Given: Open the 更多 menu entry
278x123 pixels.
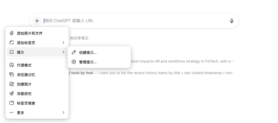Looking at the screenshot, I should 21,113.
